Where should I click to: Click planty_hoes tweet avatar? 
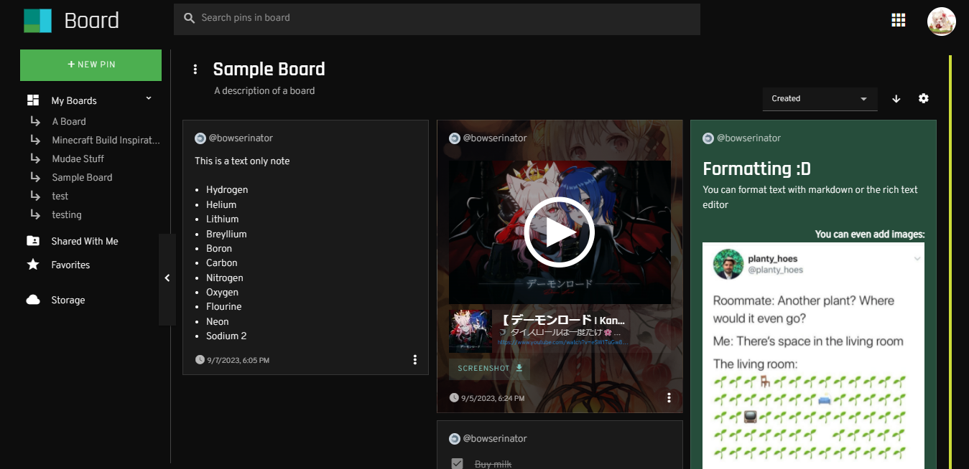728,264
